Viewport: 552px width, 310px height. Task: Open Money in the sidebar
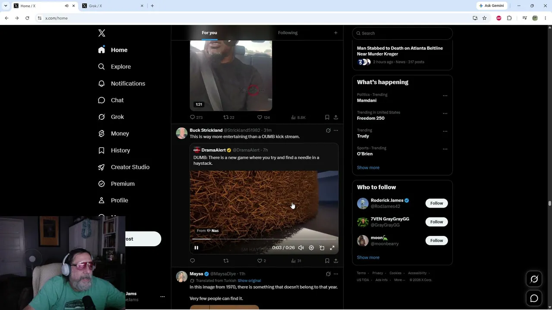pos(113,133)
